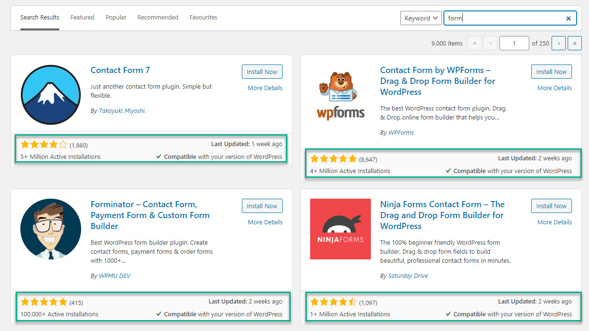
Task: Click the current page number field
Action: (x=514, y=43)
